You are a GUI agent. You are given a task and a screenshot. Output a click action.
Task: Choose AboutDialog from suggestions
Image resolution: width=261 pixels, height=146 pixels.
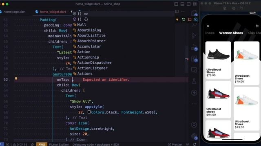coord(123,30)
